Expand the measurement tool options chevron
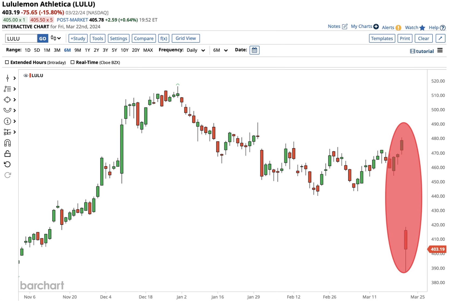 click(x=15, y=132)
